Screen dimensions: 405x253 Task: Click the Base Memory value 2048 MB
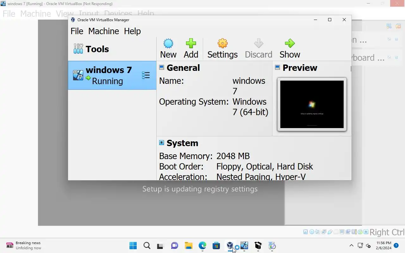(x=233, y=156)
